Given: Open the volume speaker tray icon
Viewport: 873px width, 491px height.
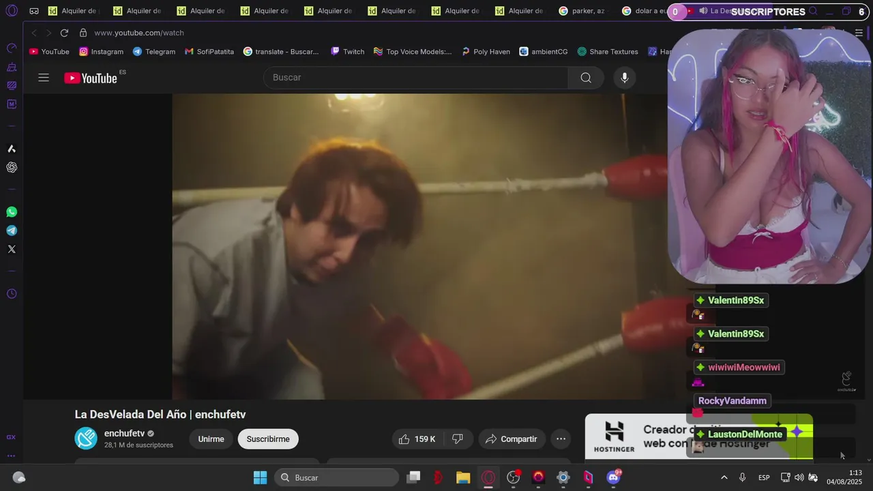Looking at the screenshot, I should pos(799,477).
